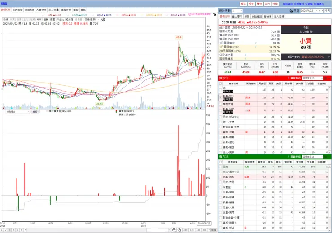Click the 120MA legend color line
Viewport: 332px width, 233px height.
tap(143, 15)
